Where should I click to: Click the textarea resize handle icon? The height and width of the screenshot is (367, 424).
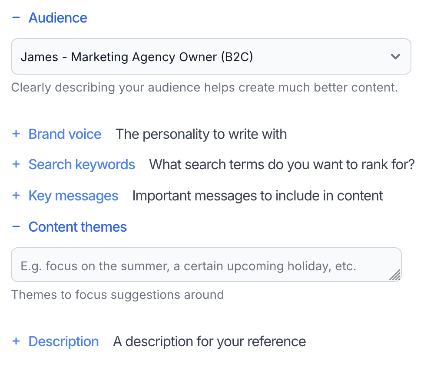click(x=394, y=275)
